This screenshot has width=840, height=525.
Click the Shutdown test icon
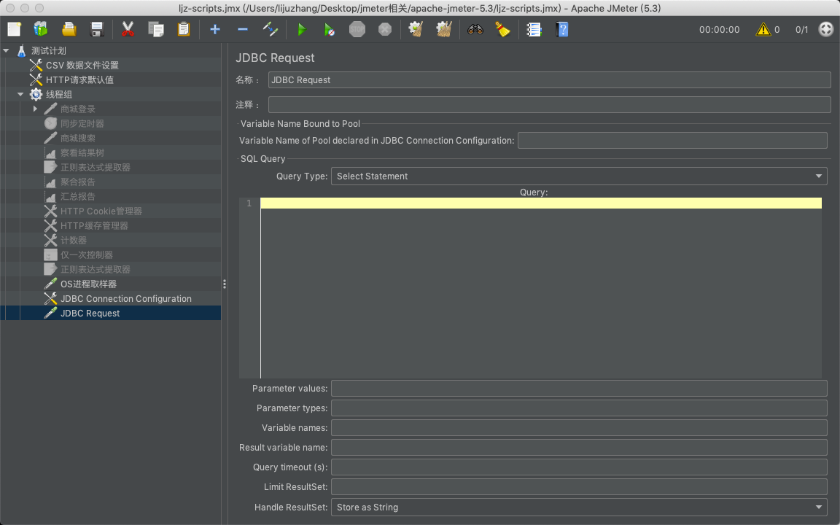tap(385, 29)
